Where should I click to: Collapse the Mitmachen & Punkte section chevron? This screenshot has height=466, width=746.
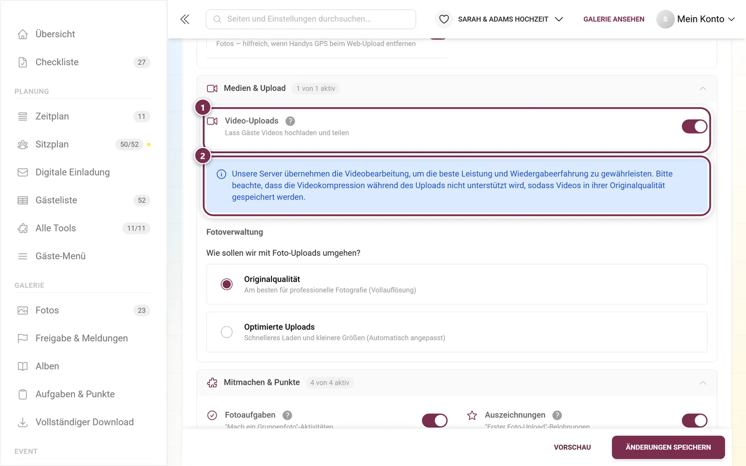point(703,383)
